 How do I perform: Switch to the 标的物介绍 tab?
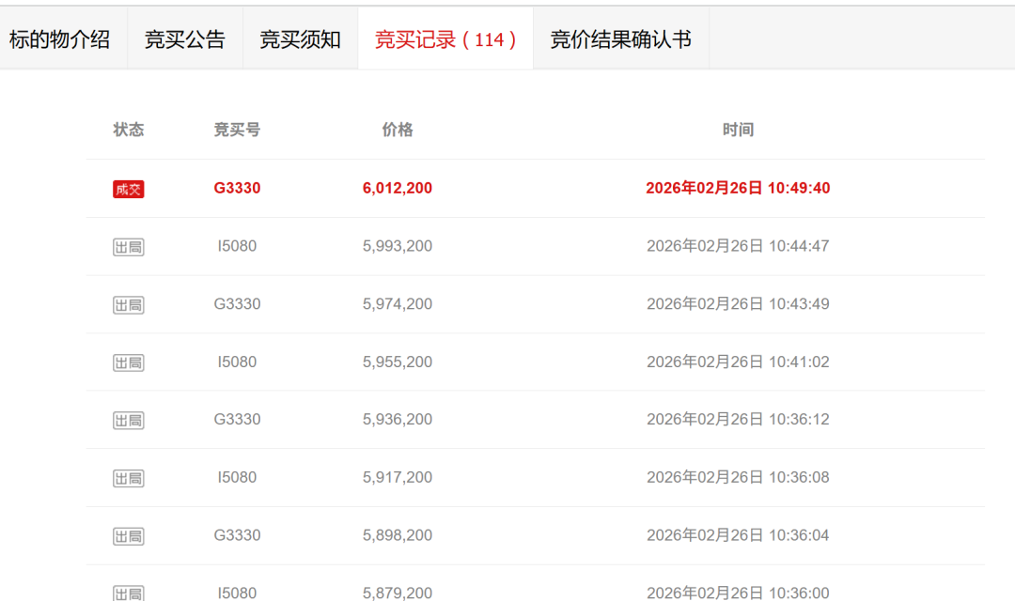[62, 38]
